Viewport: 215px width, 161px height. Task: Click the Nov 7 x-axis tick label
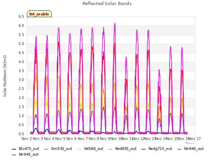(83, 139)
